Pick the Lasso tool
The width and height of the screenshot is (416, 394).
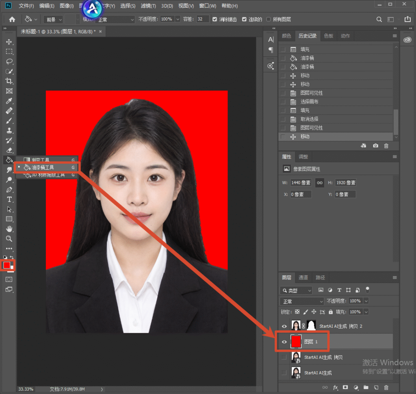point(9,62)
